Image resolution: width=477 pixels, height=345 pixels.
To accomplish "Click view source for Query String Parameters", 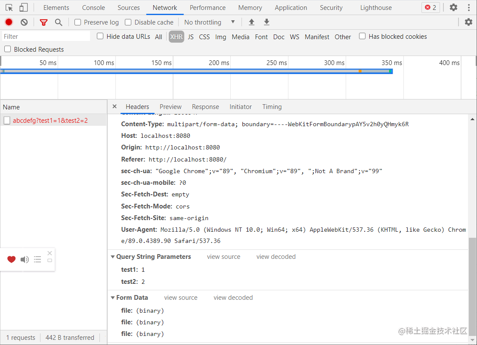I will click(x=223, y=257).
